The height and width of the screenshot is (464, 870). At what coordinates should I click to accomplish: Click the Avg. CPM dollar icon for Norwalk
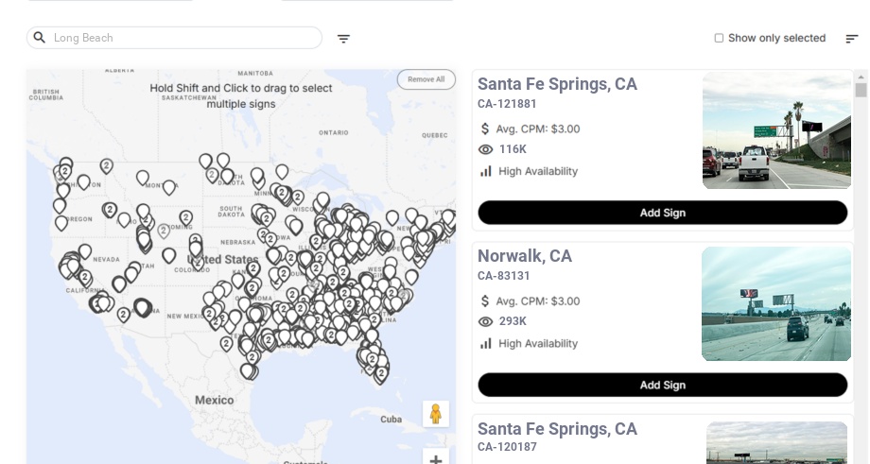tap(486, 301)
